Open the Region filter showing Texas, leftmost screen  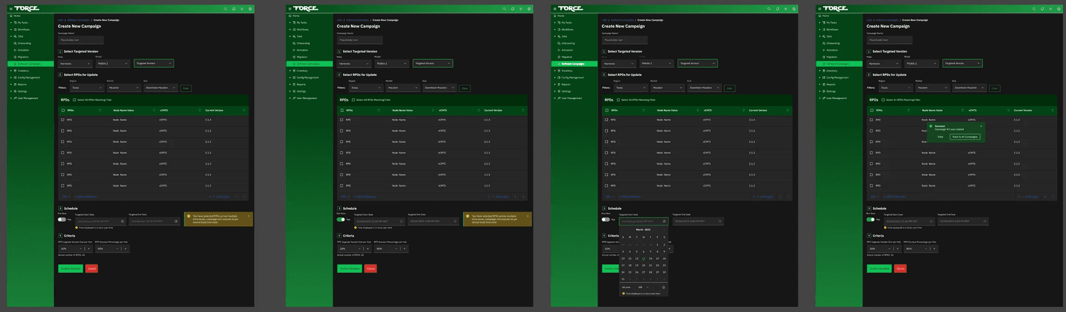point(87,88)
